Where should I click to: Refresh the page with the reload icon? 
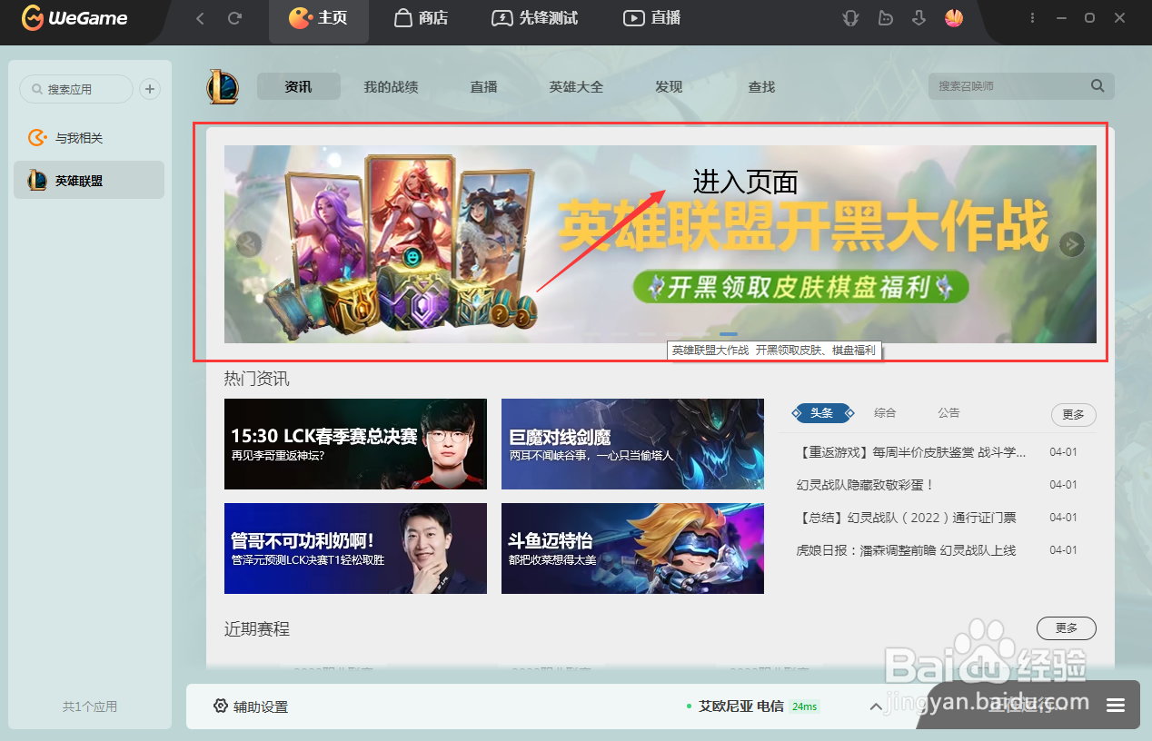click(x=234, y=18)
